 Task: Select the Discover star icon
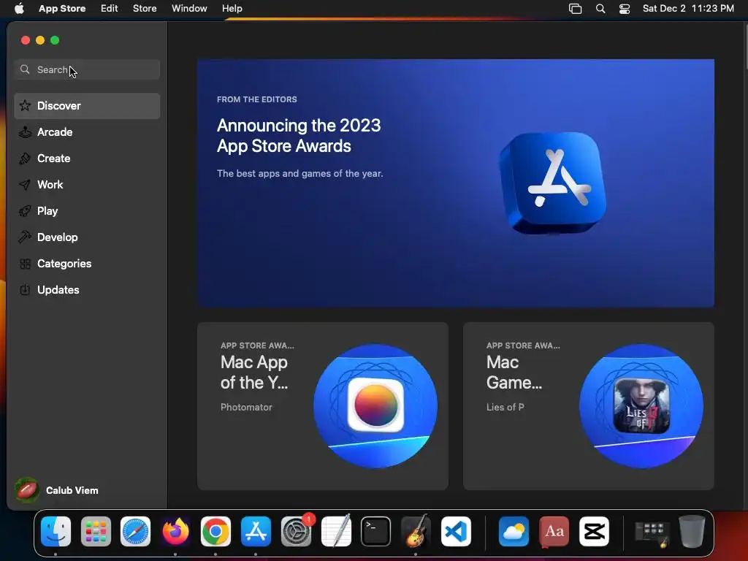click(x=25, y=105)
